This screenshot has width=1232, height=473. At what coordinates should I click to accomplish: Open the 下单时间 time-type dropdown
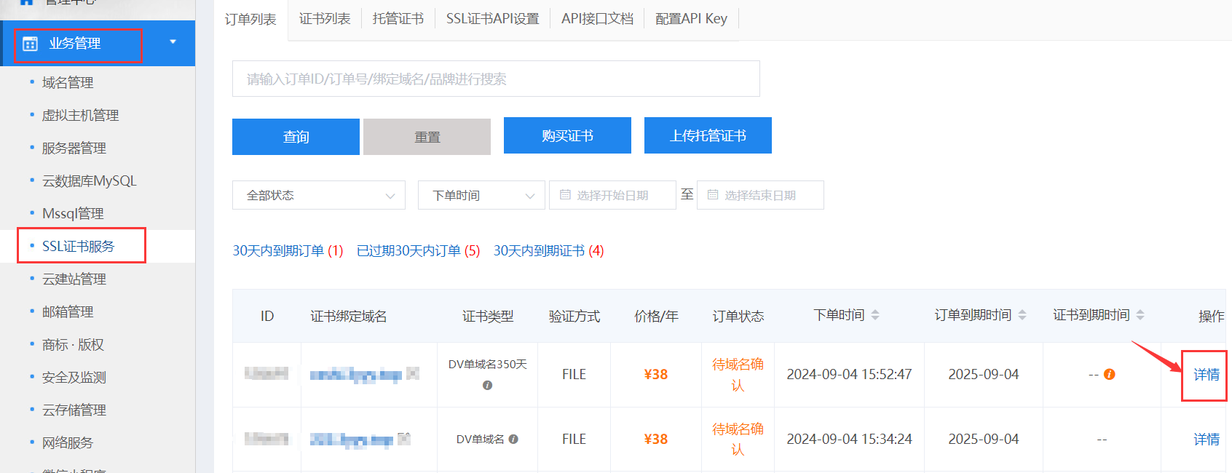pyautogui.click(x=481, y=195)
